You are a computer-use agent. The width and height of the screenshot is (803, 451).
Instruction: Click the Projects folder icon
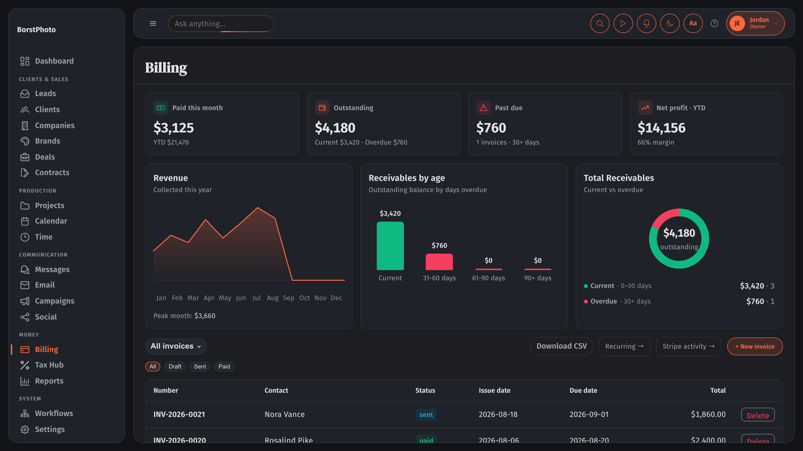pos(25,206)
